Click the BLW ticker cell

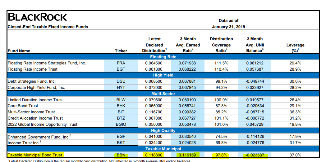(x=121, y=100)
